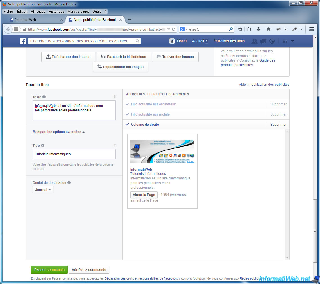The height and width of the screenshot is (284, 320).
Task: Click the Google search magnifier icon
Action: 231,29
